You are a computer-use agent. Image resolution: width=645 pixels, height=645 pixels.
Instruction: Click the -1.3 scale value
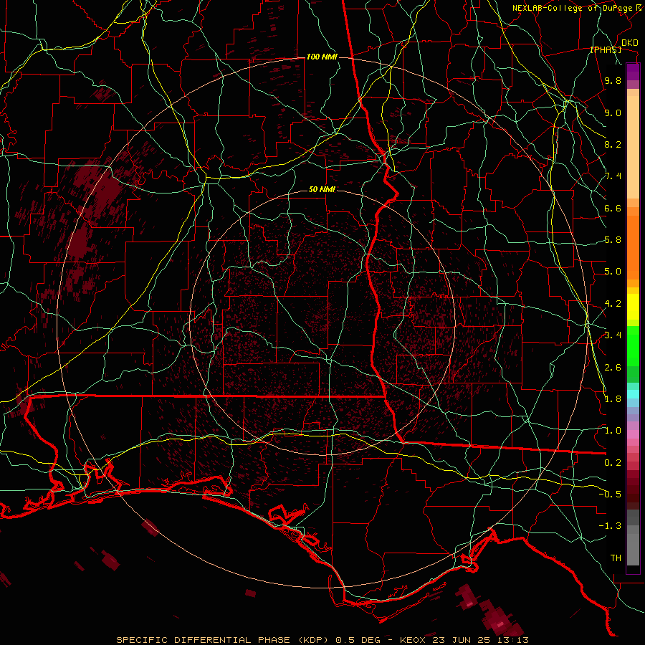pyautogui.click(x=610, y=526)
